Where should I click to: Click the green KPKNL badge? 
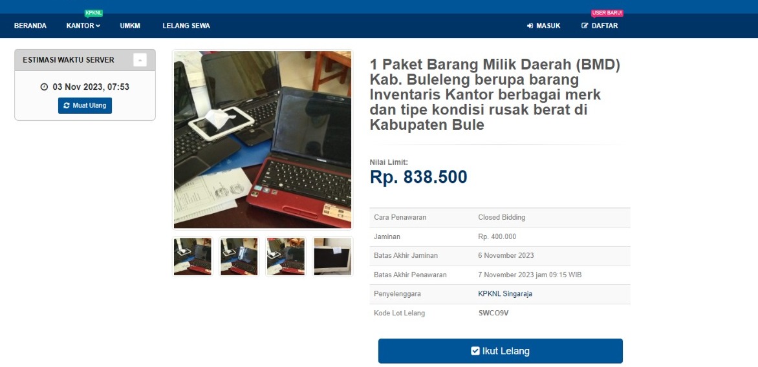point(94,13)
